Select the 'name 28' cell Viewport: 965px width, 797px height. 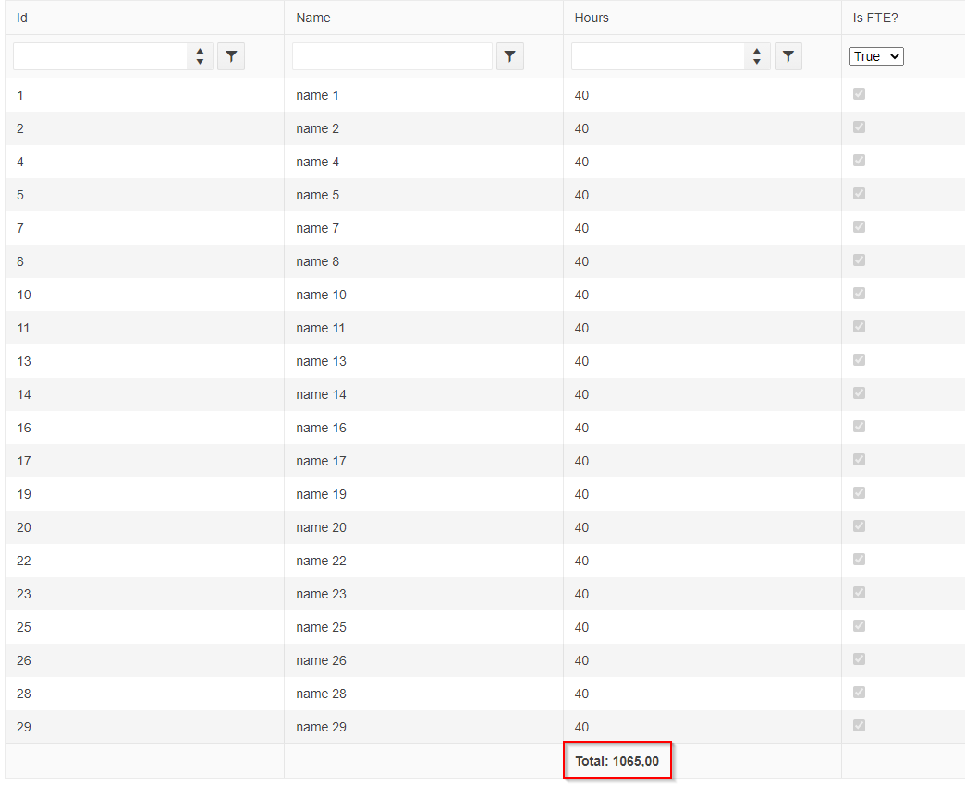click(x=423, y=693)
